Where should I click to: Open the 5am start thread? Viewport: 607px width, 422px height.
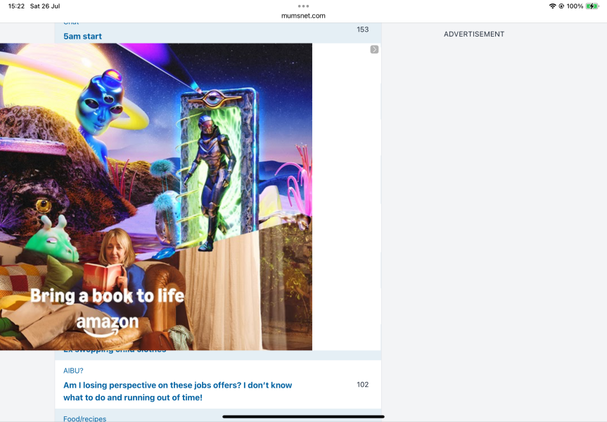point(83,36)
